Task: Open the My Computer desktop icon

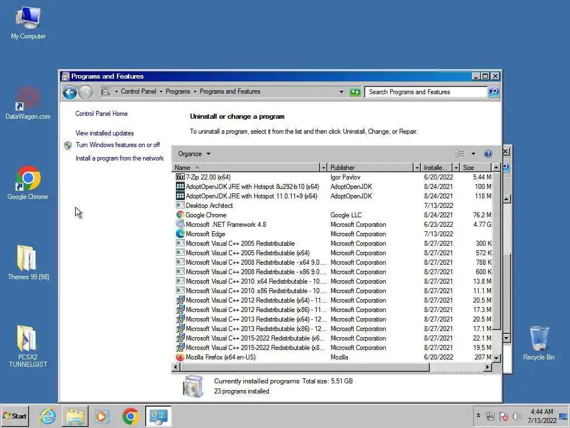Action: [28, 22]
